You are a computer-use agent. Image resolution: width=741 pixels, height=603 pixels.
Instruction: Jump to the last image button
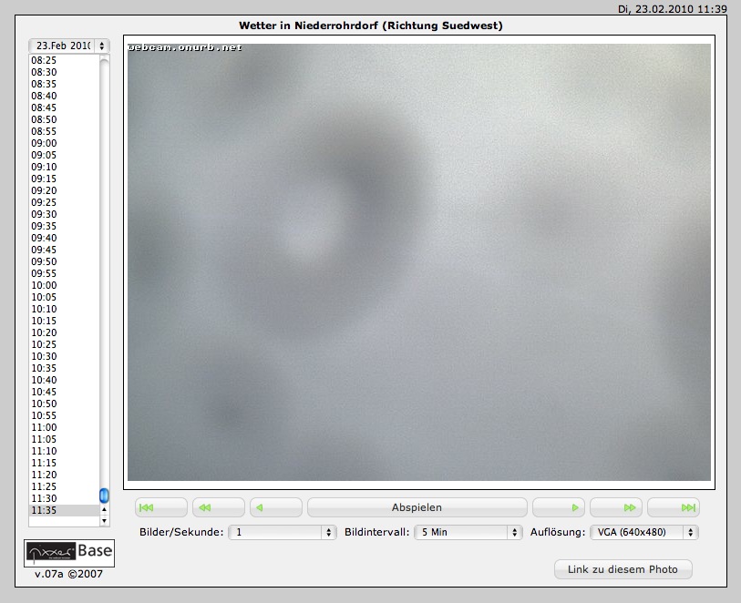673,507
